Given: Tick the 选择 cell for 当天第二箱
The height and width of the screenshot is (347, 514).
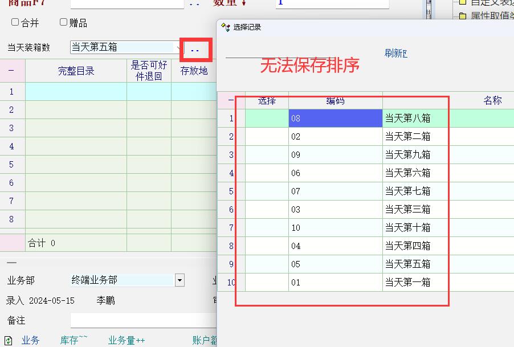Looking at the screenshot, I should [x=267, y=137].
